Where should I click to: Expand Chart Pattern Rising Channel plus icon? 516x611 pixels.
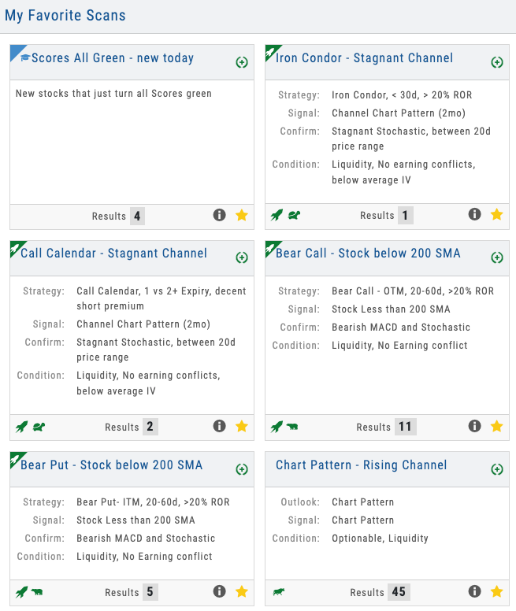click(497, 469)
